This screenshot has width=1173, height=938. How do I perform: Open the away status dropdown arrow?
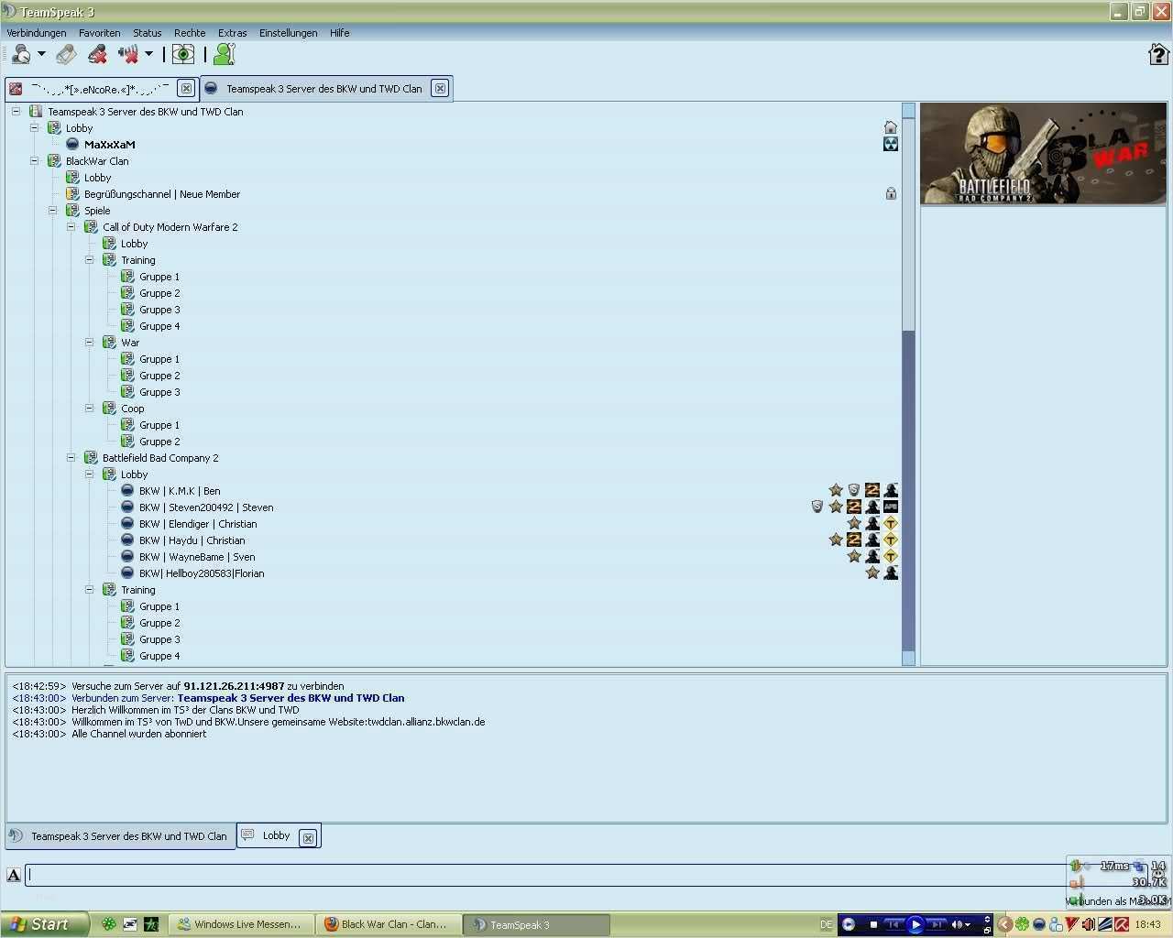point(41,54)
